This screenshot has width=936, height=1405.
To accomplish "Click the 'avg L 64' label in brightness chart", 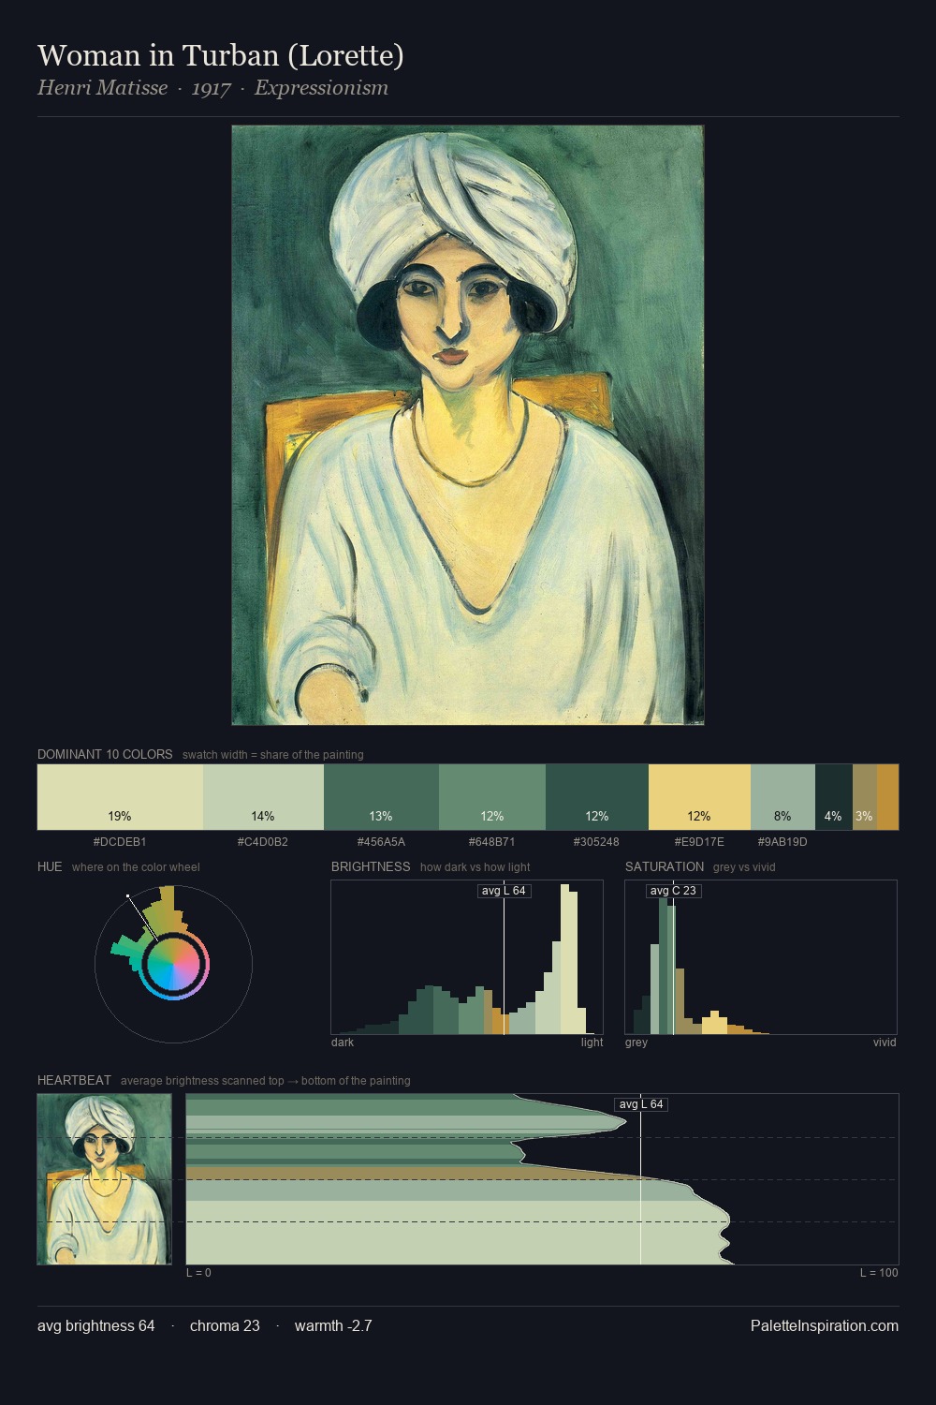I will click(504, 890).
